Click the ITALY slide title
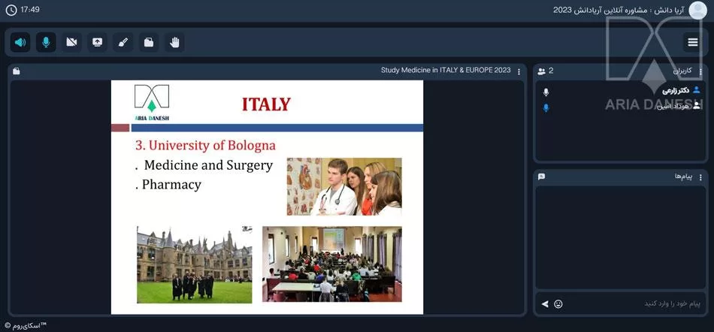Image resolution: width=714 pixels, height=332 pixels. pyautogui.click(x=266, y=104)
